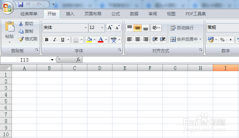Open the 审阅 tab
This screenshot has width=239, height=138.
click(x=153, y=14)
